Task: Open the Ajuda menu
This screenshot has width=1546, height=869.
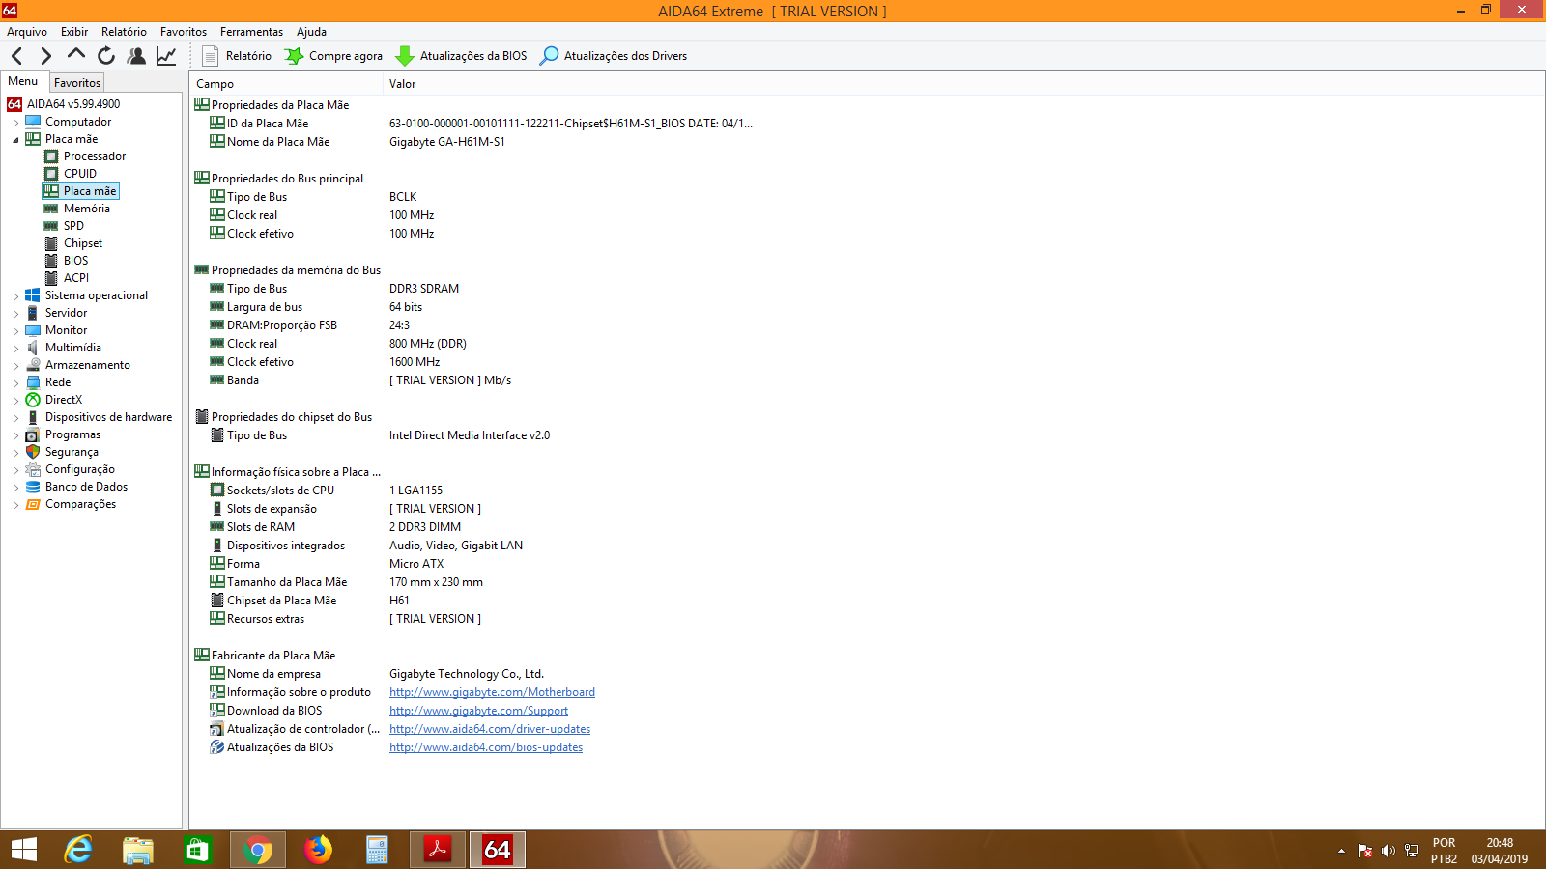Action: (x=311, y=32)
